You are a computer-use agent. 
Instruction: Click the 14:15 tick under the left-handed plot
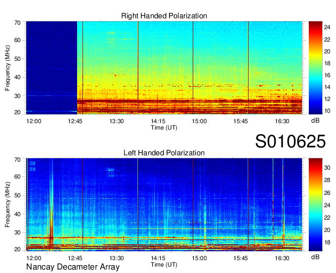(158, 258)
